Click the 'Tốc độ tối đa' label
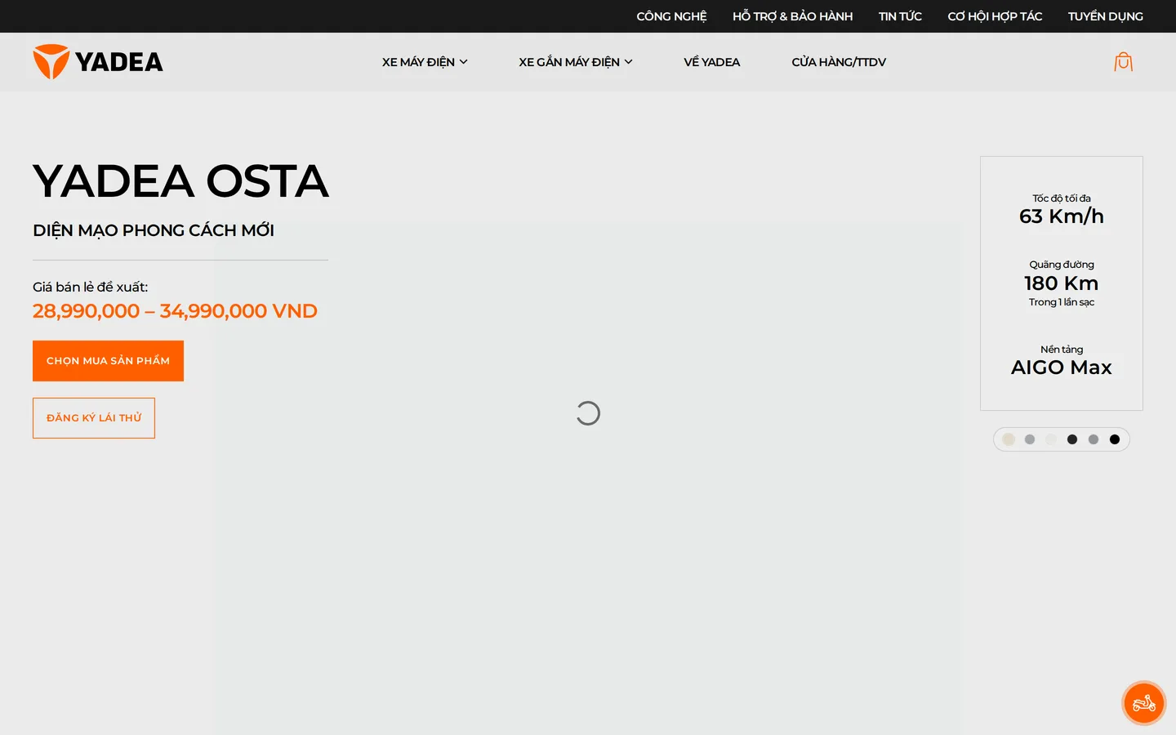 pyautogui.click(x=1062, y=198)
